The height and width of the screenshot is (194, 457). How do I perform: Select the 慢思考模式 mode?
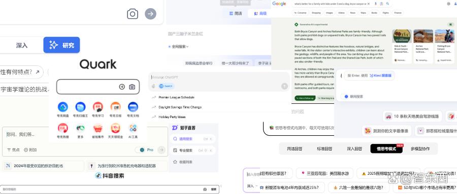[386, 148]
